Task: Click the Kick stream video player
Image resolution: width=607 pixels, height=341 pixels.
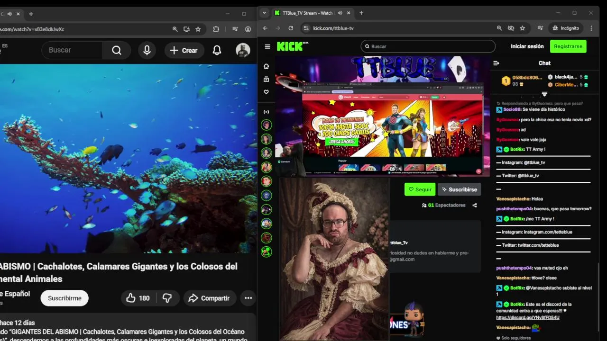Action: click(x=382, y=116)
